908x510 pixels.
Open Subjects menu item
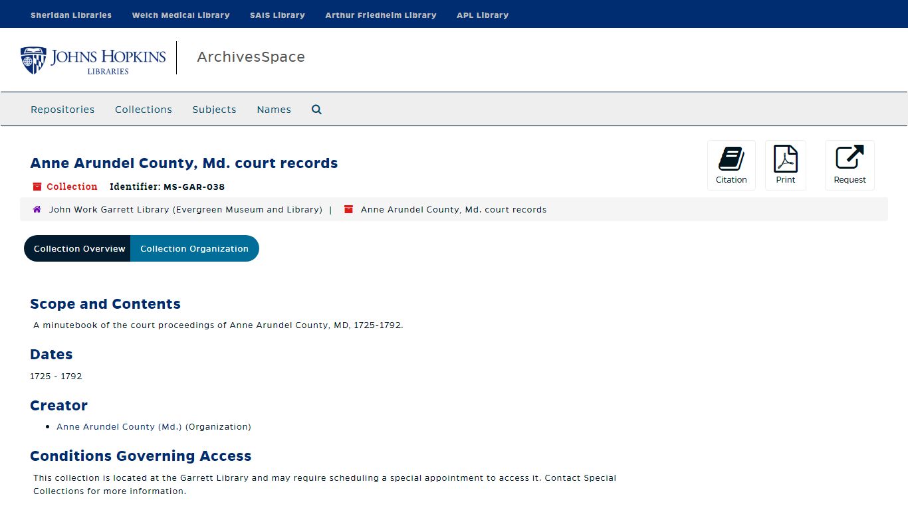(214, 110)
